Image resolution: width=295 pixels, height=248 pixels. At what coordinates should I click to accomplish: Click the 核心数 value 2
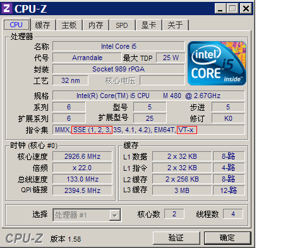tap(174, 214)
